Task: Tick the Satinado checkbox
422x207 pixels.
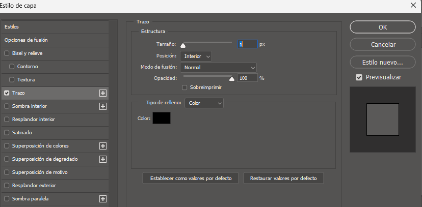Action: (7, 133)
